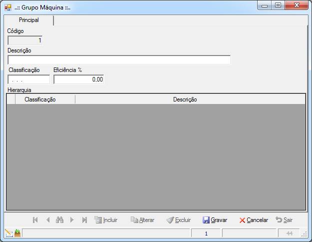Maximize the Grupo Máquina window
The width and height of the screenshot is (312, 242).
pos(278,5)
